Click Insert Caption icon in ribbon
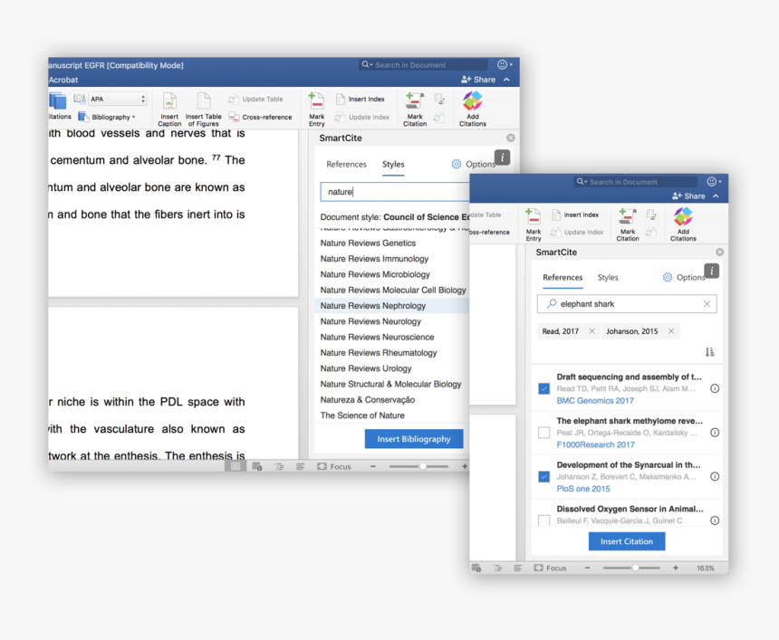The image size is (779, 640). [x=169, y=100]
